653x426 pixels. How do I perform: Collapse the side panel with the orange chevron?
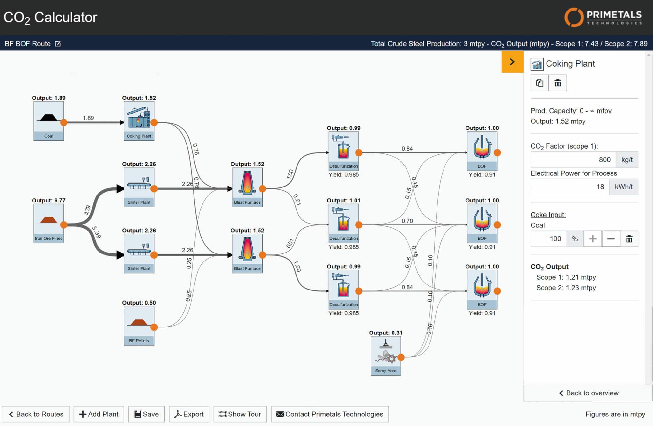point(512,62)
